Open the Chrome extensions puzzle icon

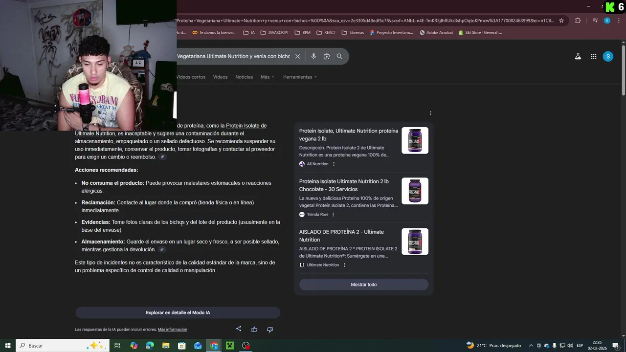[x=578, y=21]
